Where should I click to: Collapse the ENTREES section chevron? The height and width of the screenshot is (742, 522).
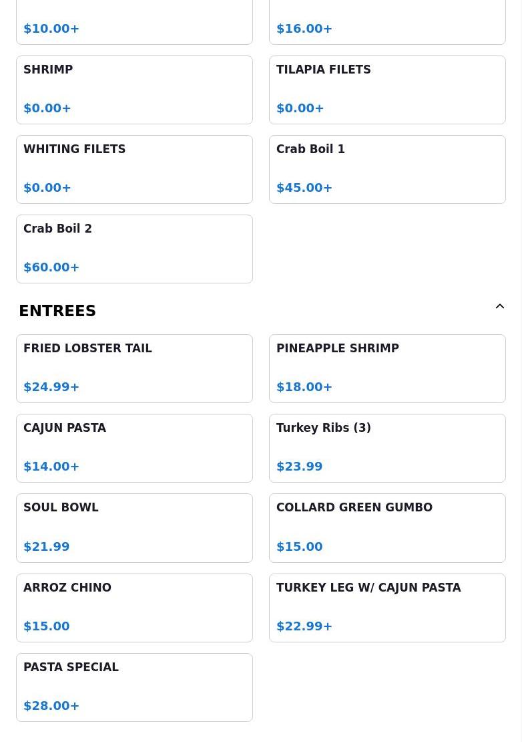500,306
